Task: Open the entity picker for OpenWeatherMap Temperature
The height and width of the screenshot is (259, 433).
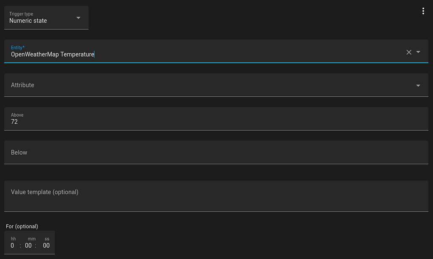Action: pos(169,54)
